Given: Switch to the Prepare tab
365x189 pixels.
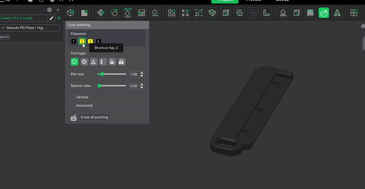Looking at the screenshot, I should 225,1.
